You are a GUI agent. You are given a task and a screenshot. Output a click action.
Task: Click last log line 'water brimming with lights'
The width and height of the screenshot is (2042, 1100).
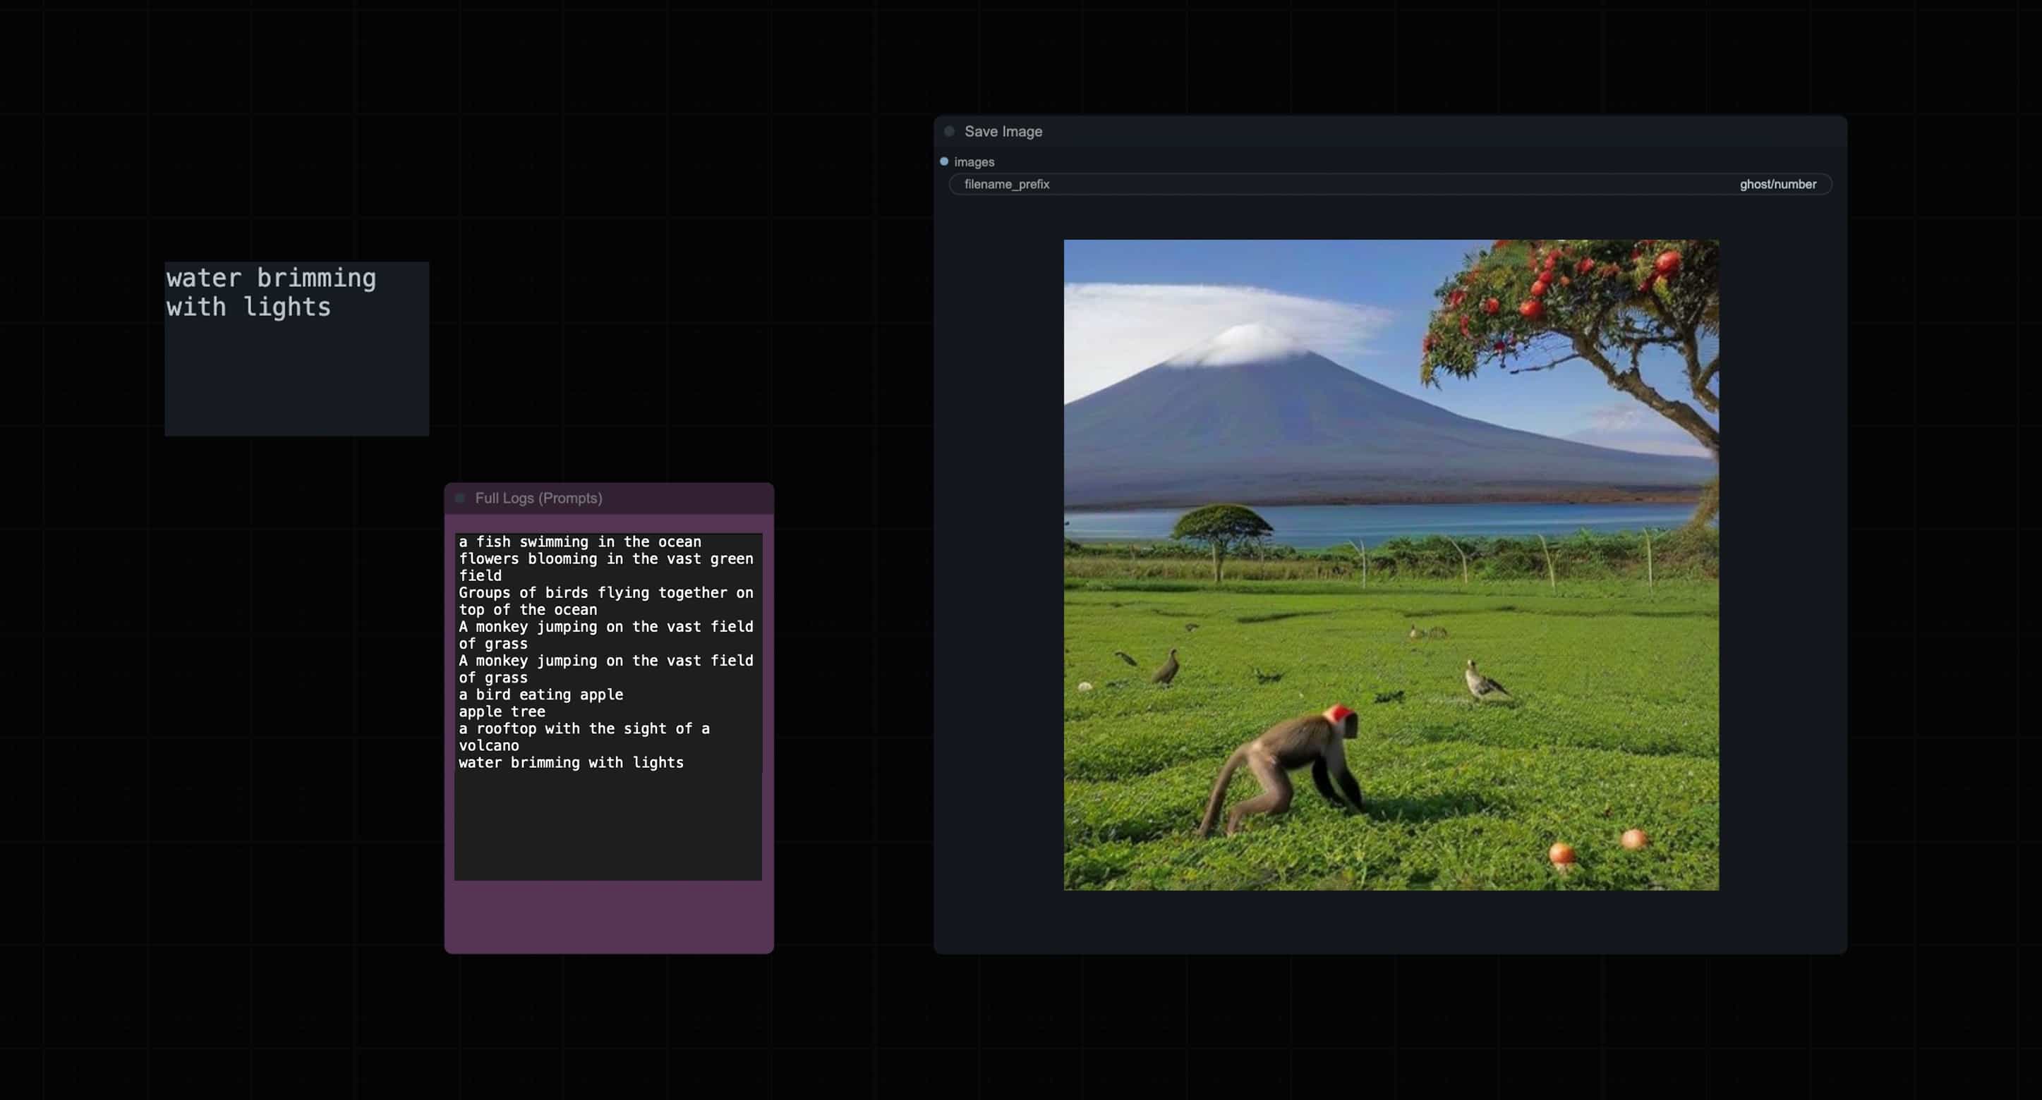pos(571,763)
